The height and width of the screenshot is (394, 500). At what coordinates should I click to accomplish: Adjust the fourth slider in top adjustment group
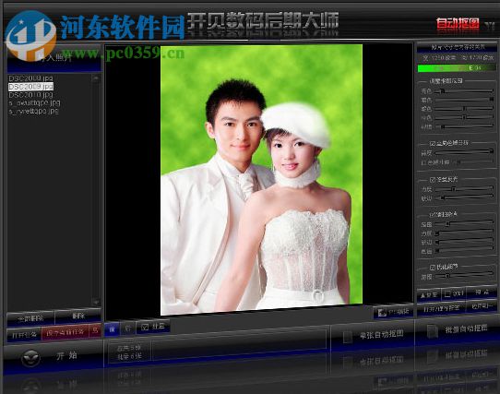point(464,118)
